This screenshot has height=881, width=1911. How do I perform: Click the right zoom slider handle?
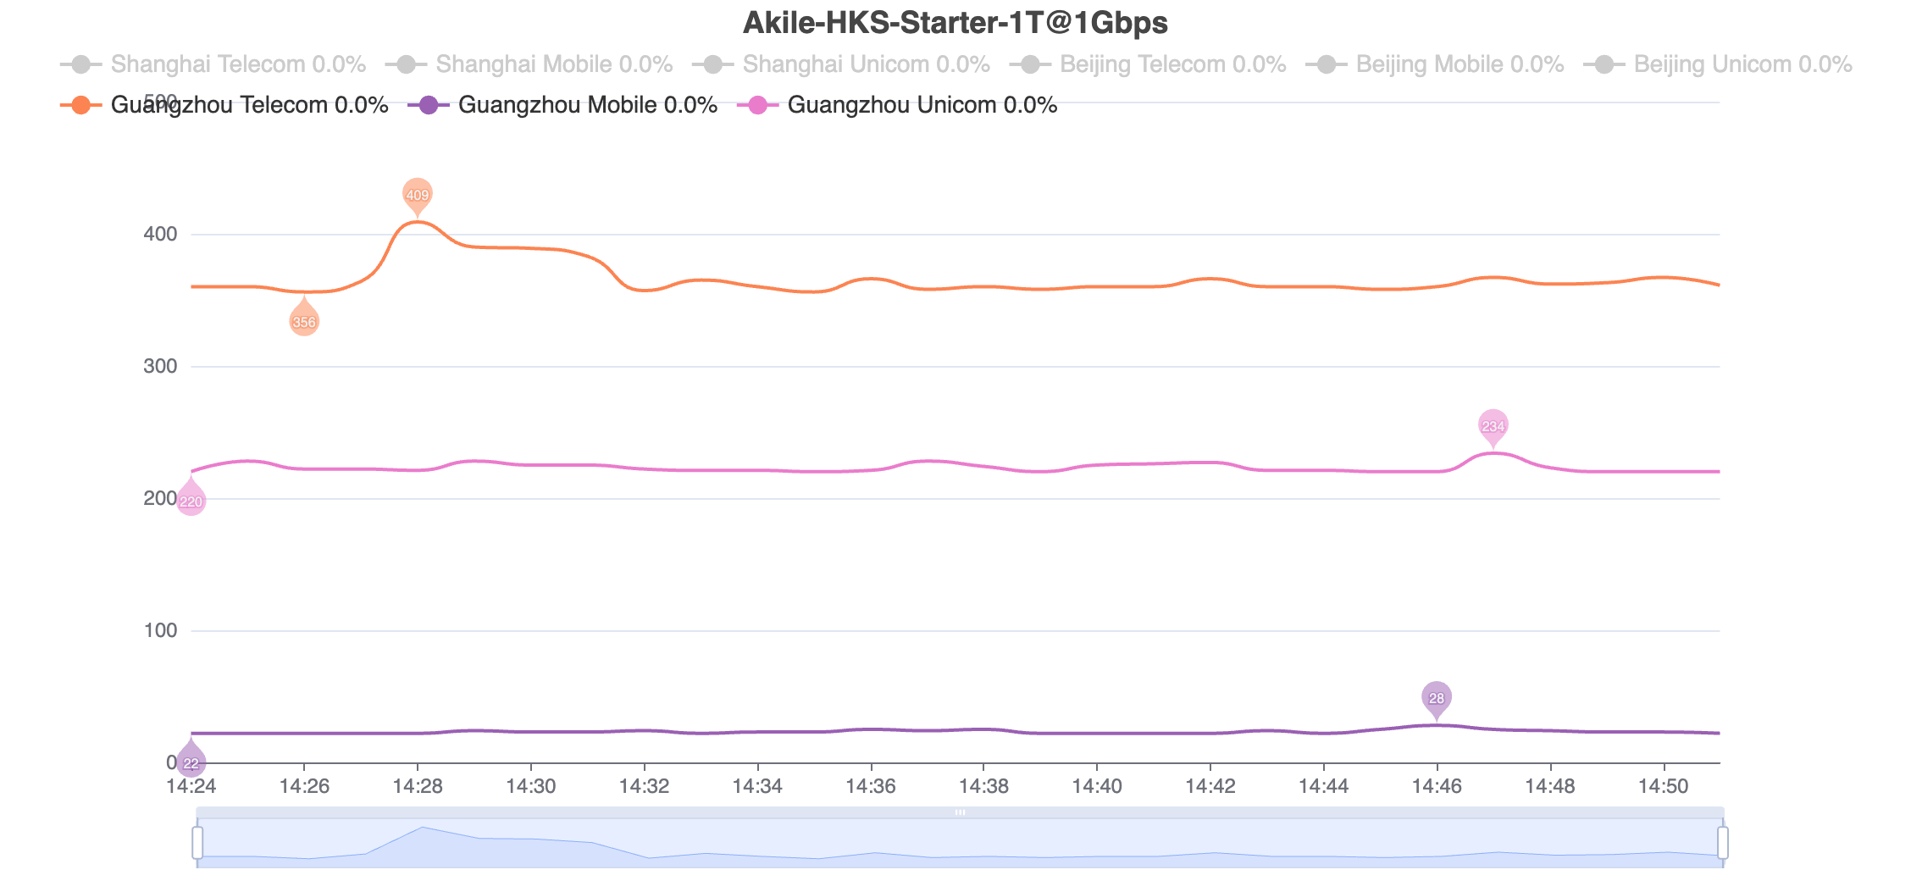point(1723,843)
